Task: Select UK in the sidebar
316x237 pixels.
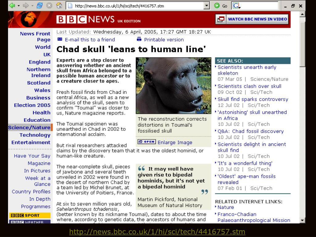Action: tap(47, 55)
